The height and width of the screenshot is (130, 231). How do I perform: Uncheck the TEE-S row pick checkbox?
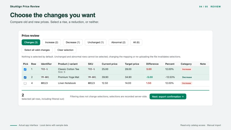pos(25,69)
